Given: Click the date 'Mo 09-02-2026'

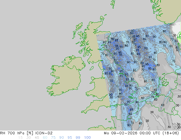Looking at the screenshot, I should click(120, 133).
